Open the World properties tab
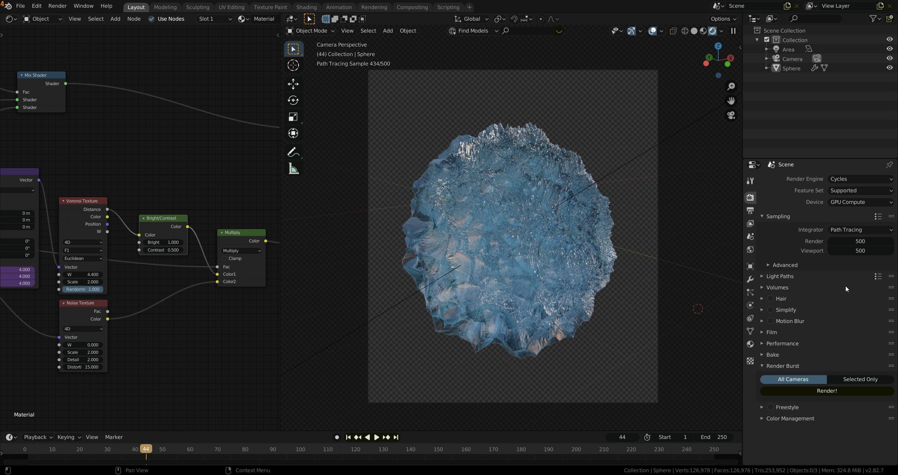 (750, 250)
